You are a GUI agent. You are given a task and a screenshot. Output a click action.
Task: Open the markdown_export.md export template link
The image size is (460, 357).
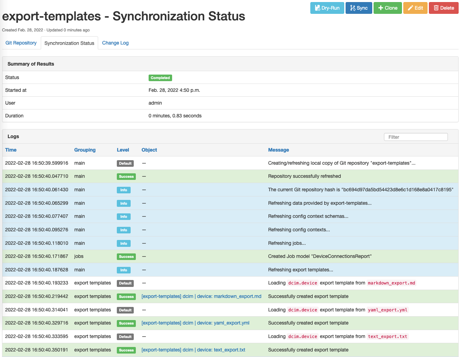pos(201,296)
